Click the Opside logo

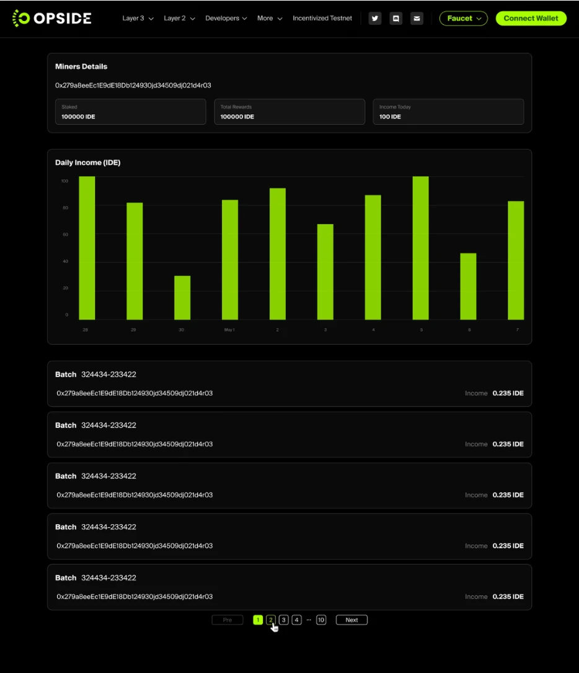coord(52,18)
